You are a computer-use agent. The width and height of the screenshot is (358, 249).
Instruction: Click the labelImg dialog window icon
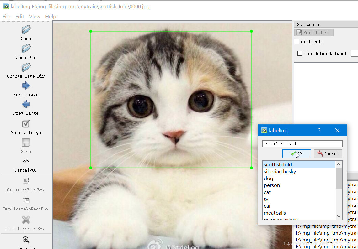tap(264, 131)
